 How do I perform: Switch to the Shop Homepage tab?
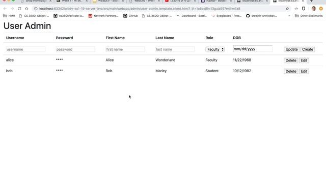[x=35, y=2]
